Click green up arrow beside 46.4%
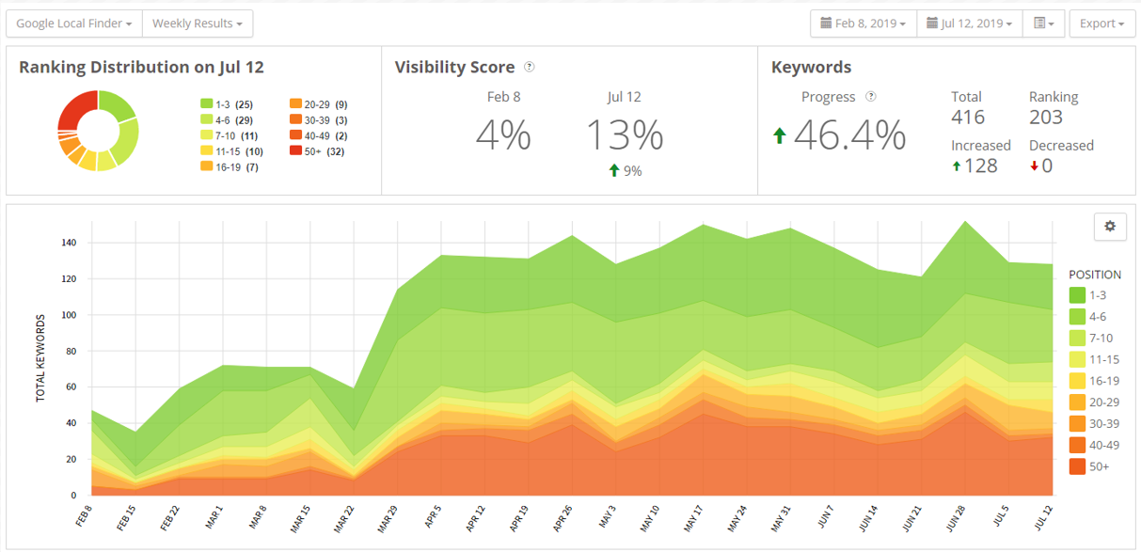Viewport: 1141px width, 552px height. [x=779, y=136]
